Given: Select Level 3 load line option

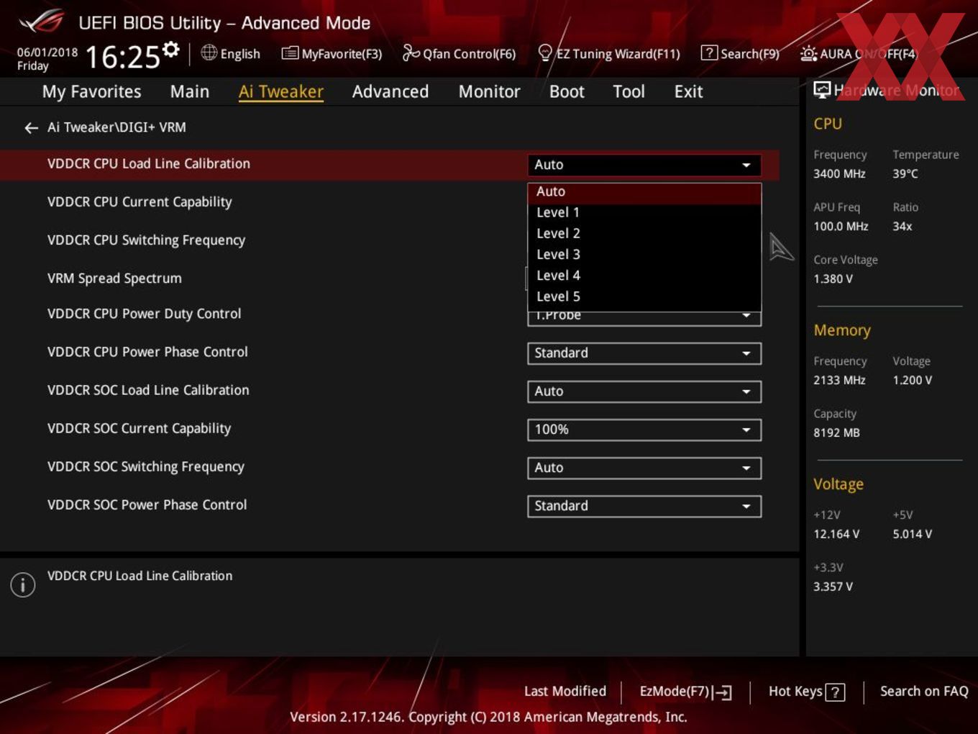Looking at the screenshot, I should point(644,254).
